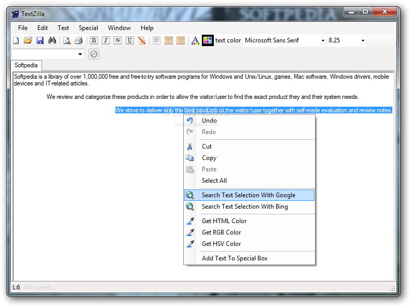411x307 pixels.
Task: Expand the empty combo box below the toolbar
Action: click(x=80, y=54)
